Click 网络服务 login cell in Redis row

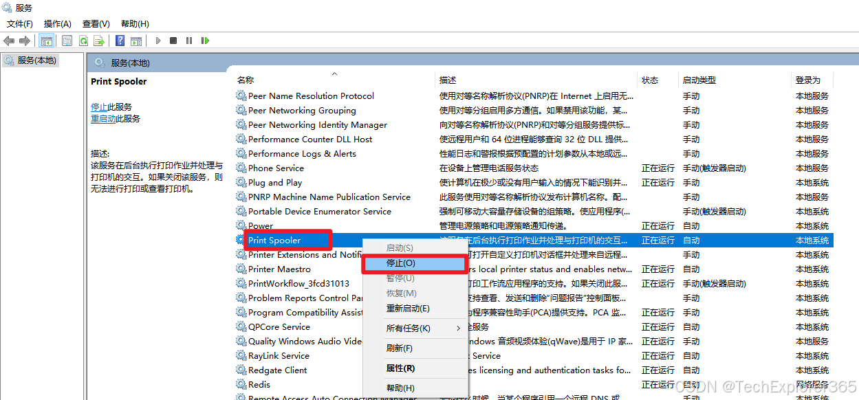(812, 384)
